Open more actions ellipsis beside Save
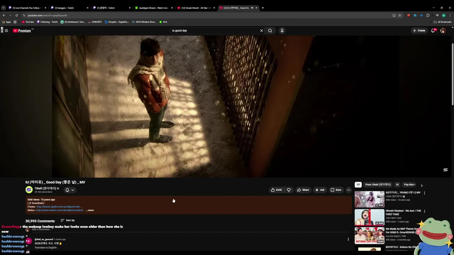The height and width of the screenshot is (255, 454). click(x=348, y=190)
